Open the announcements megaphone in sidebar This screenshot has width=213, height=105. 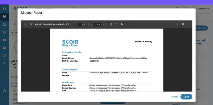[4, 63]
